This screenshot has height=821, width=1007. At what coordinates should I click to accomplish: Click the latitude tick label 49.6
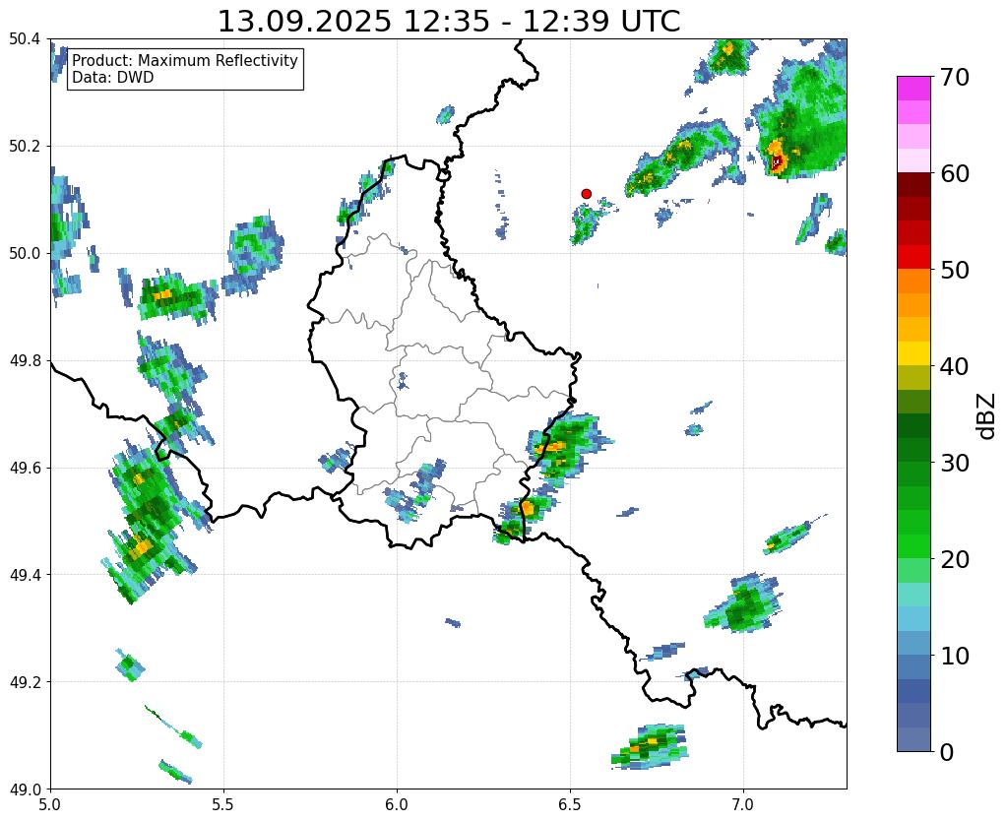[x=25, y=468]
